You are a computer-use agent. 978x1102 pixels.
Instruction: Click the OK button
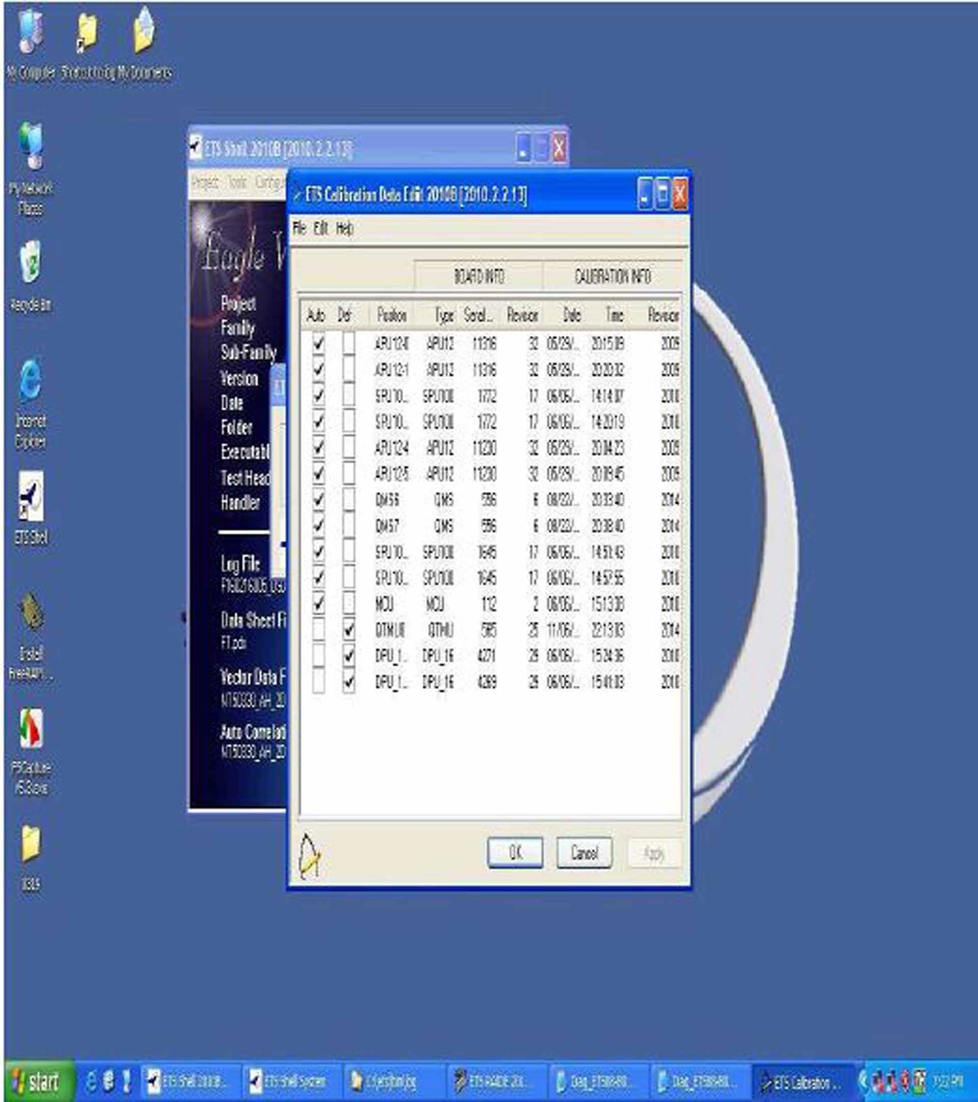[x=515, y=852]
